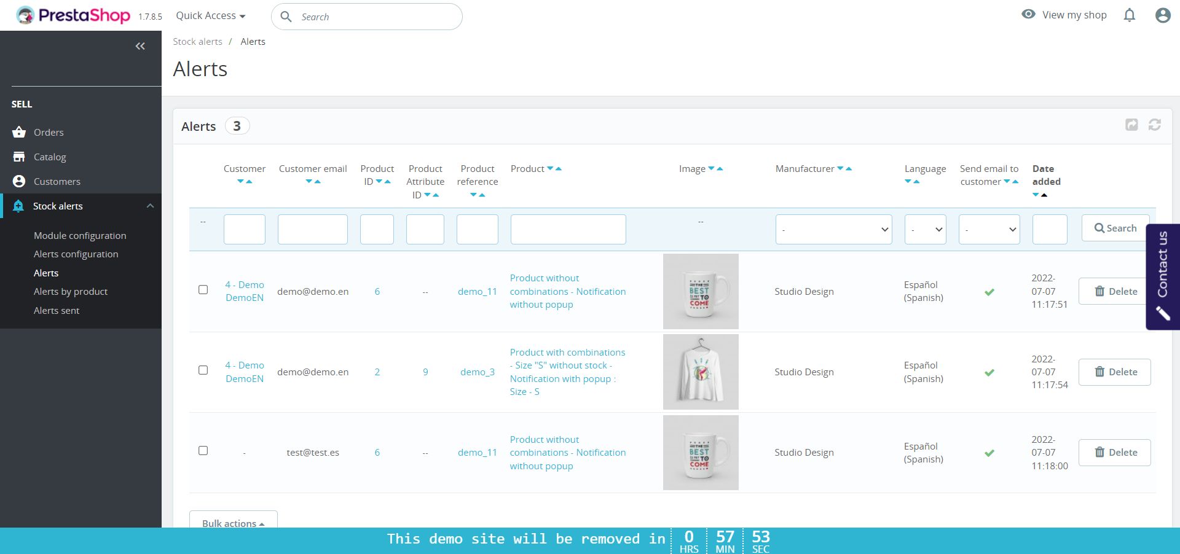
Task: Open Module configuration page
Action: point(80,236)
